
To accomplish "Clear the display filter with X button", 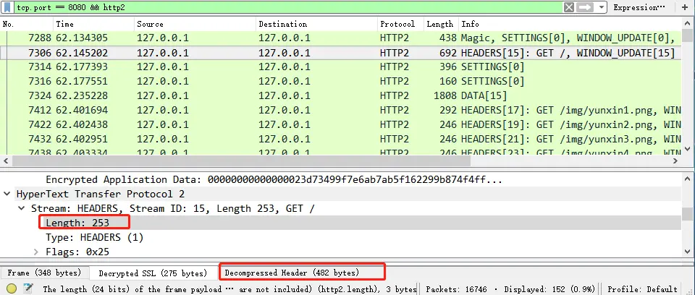I will pyautogui.click(x=569, y=7).
